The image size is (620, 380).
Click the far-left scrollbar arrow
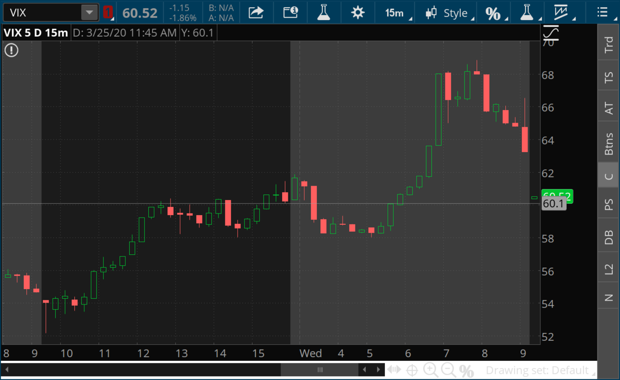click(x=7, y=370)
